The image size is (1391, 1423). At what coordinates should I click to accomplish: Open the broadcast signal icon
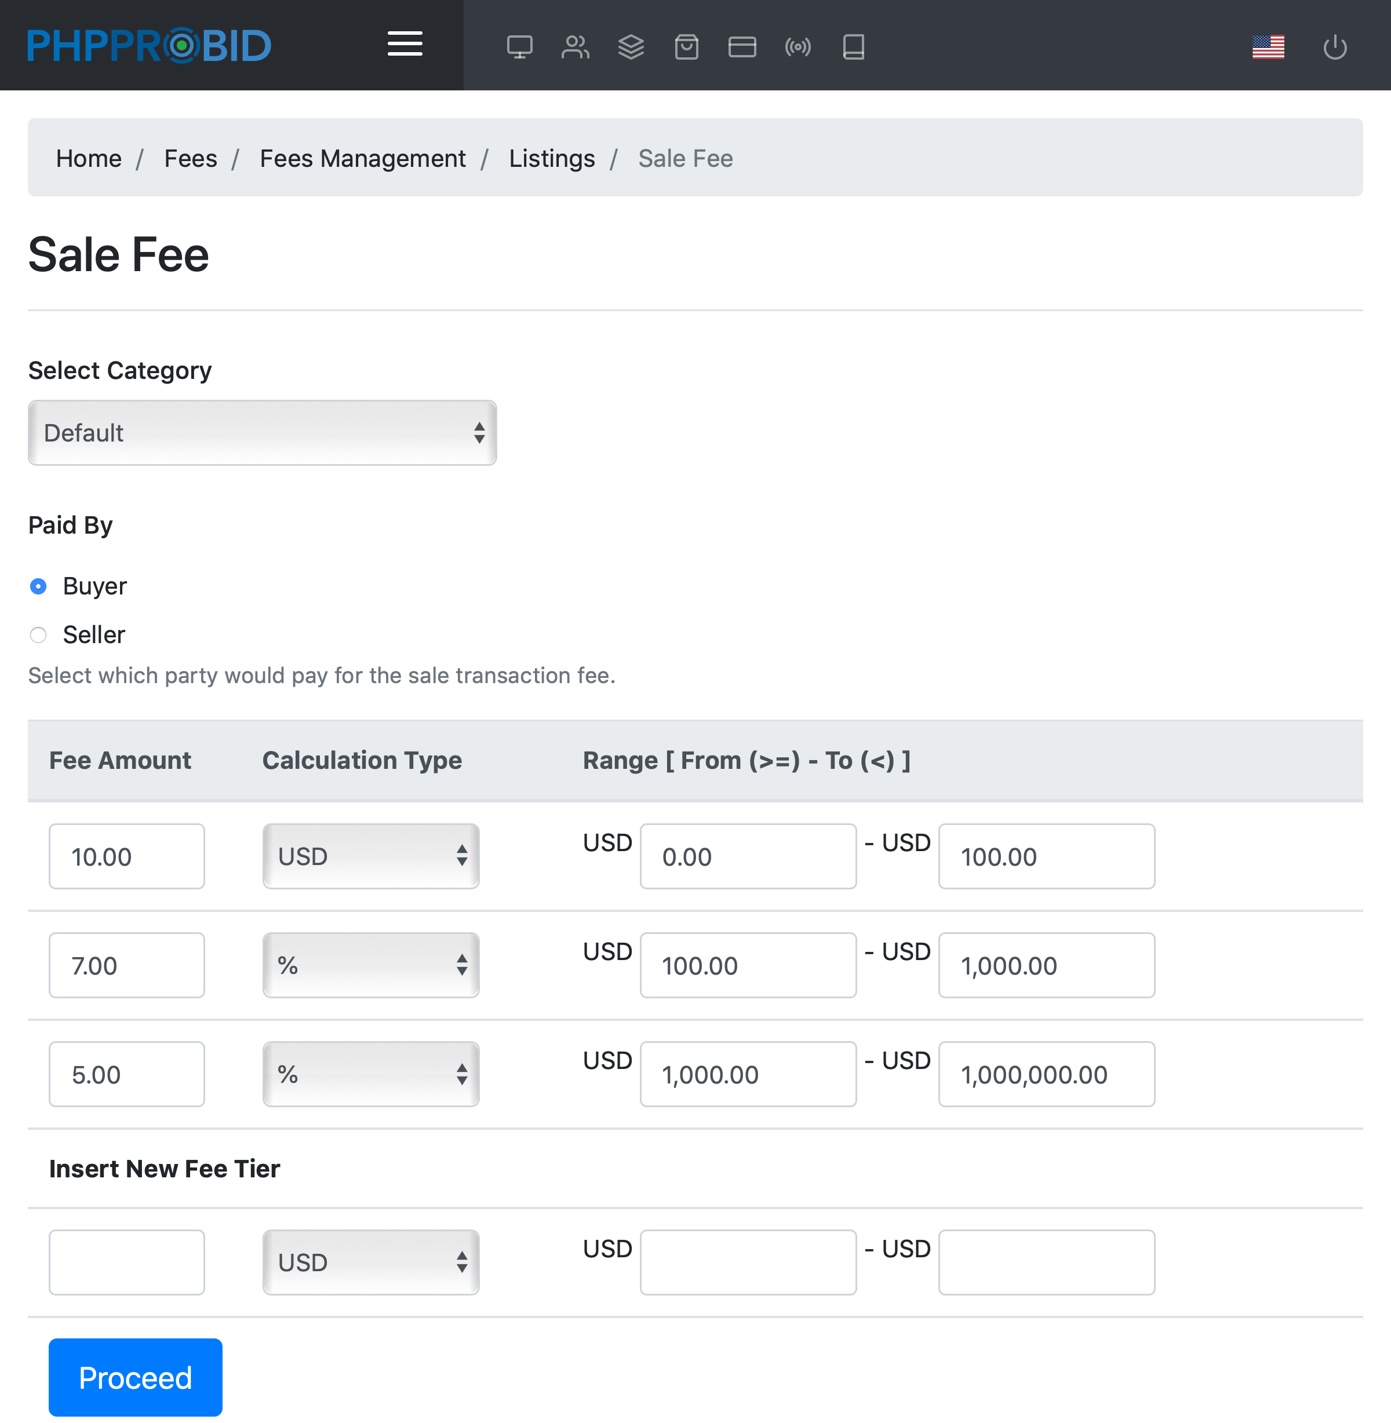[797, 47]
